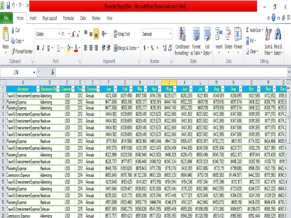Select row 9 header
Viewport: 291px width, 218px height.
(x=3, y=141)
